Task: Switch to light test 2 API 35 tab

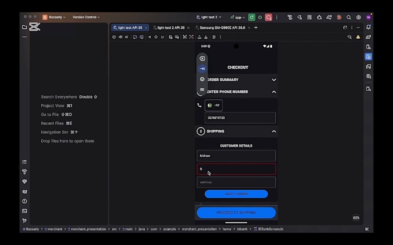Action: (169, 28)
